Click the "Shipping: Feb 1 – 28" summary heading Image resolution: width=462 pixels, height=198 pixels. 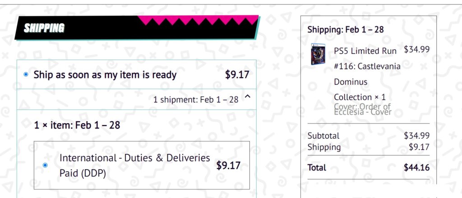tap(346, 30)
